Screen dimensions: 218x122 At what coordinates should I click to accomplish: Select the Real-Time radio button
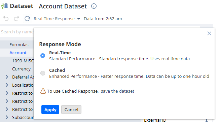[x=43, y=56]
